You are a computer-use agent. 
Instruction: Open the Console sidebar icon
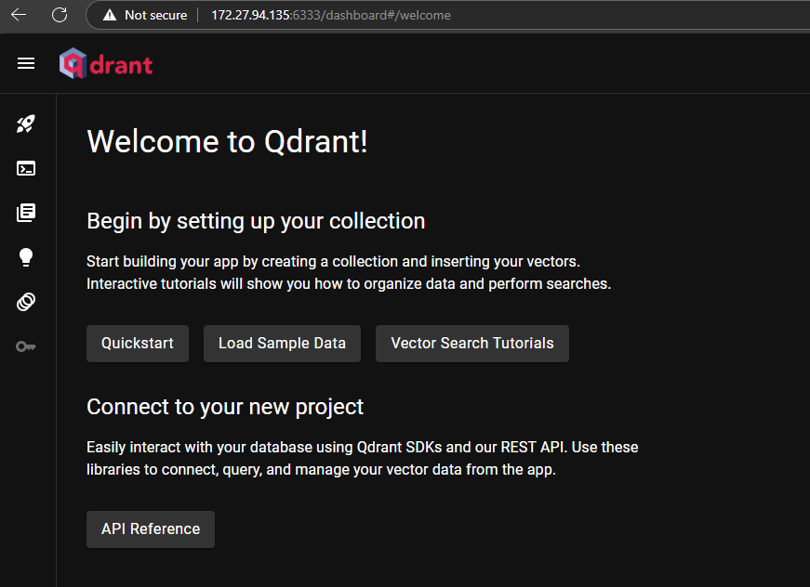coord(26,168)
